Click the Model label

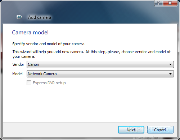[x=17, y=74]
